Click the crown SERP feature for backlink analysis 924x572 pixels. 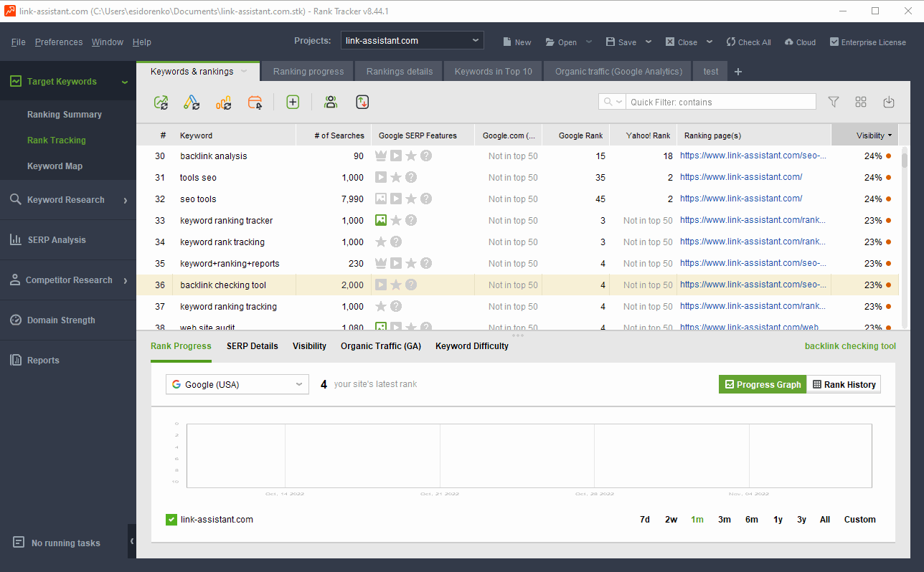pyautogui.click(x=381, y=156)
